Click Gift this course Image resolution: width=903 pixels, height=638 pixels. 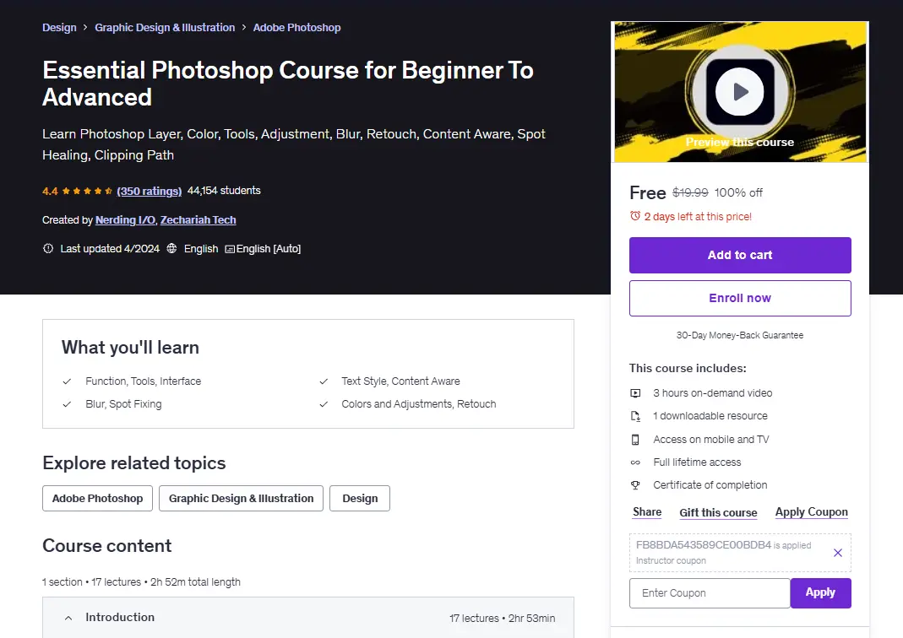[718, 512]
